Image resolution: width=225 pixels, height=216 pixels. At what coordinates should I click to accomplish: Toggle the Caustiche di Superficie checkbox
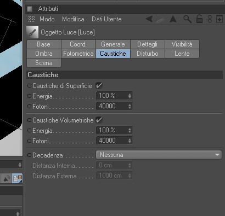99,85
